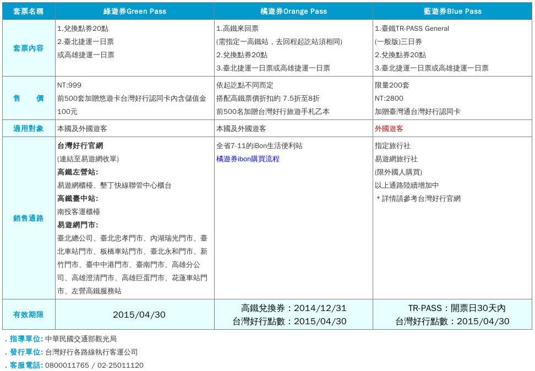Image resolution: width=535 pixels, height=371 pixels.
Task: Click the 指導單位 footer line
Action: [x=61, y=339]
